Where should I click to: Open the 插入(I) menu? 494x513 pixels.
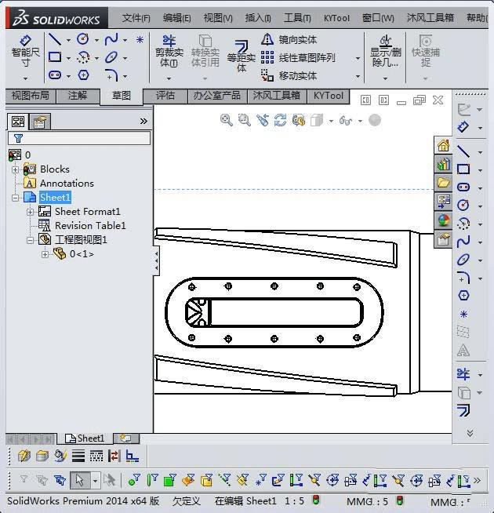[258, 18]
